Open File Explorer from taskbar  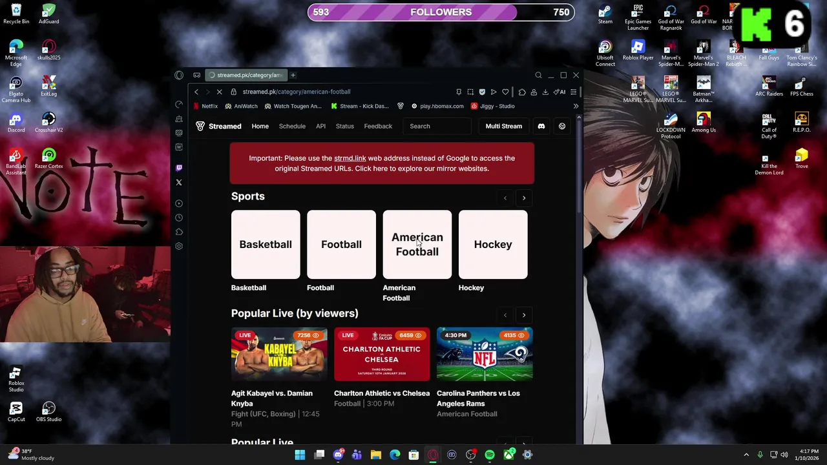pos(376,455)
